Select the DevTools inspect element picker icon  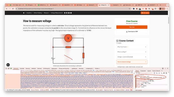coord(6,68)
